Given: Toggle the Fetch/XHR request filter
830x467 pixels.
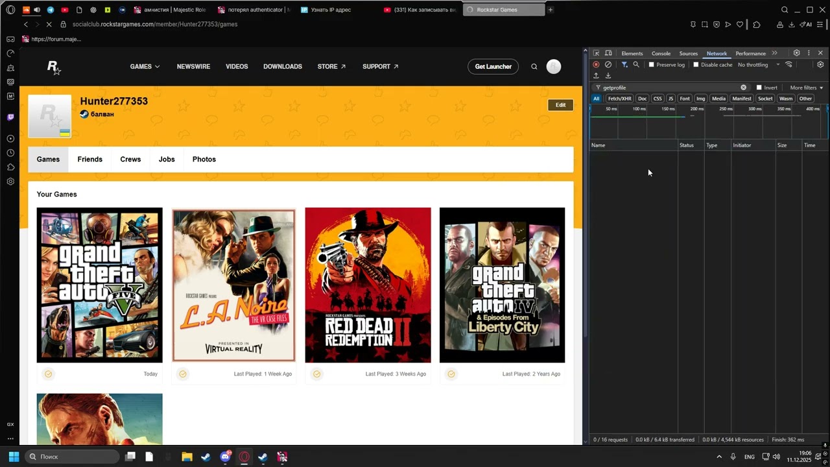Looking at the screenshot, I should pos(619,99).
